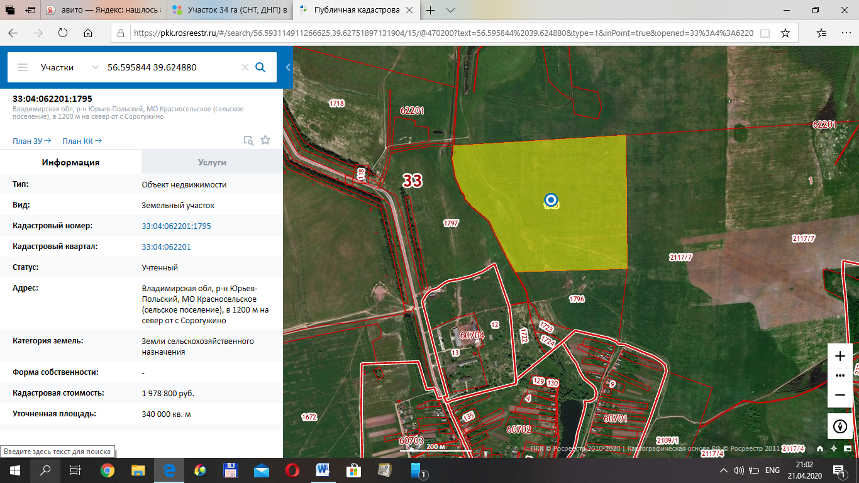This screenshot has width=859, height=483.
Task: Zoom out on the map with minus
Action: tap(840, 395)
